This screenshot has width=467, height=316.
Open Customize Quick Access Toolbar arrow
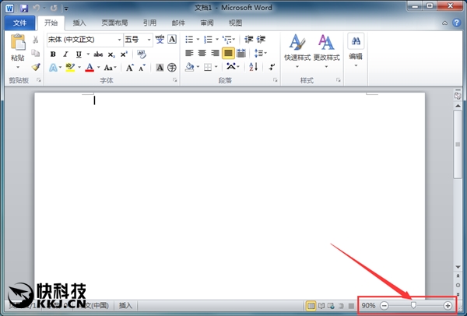click(66, 9)
